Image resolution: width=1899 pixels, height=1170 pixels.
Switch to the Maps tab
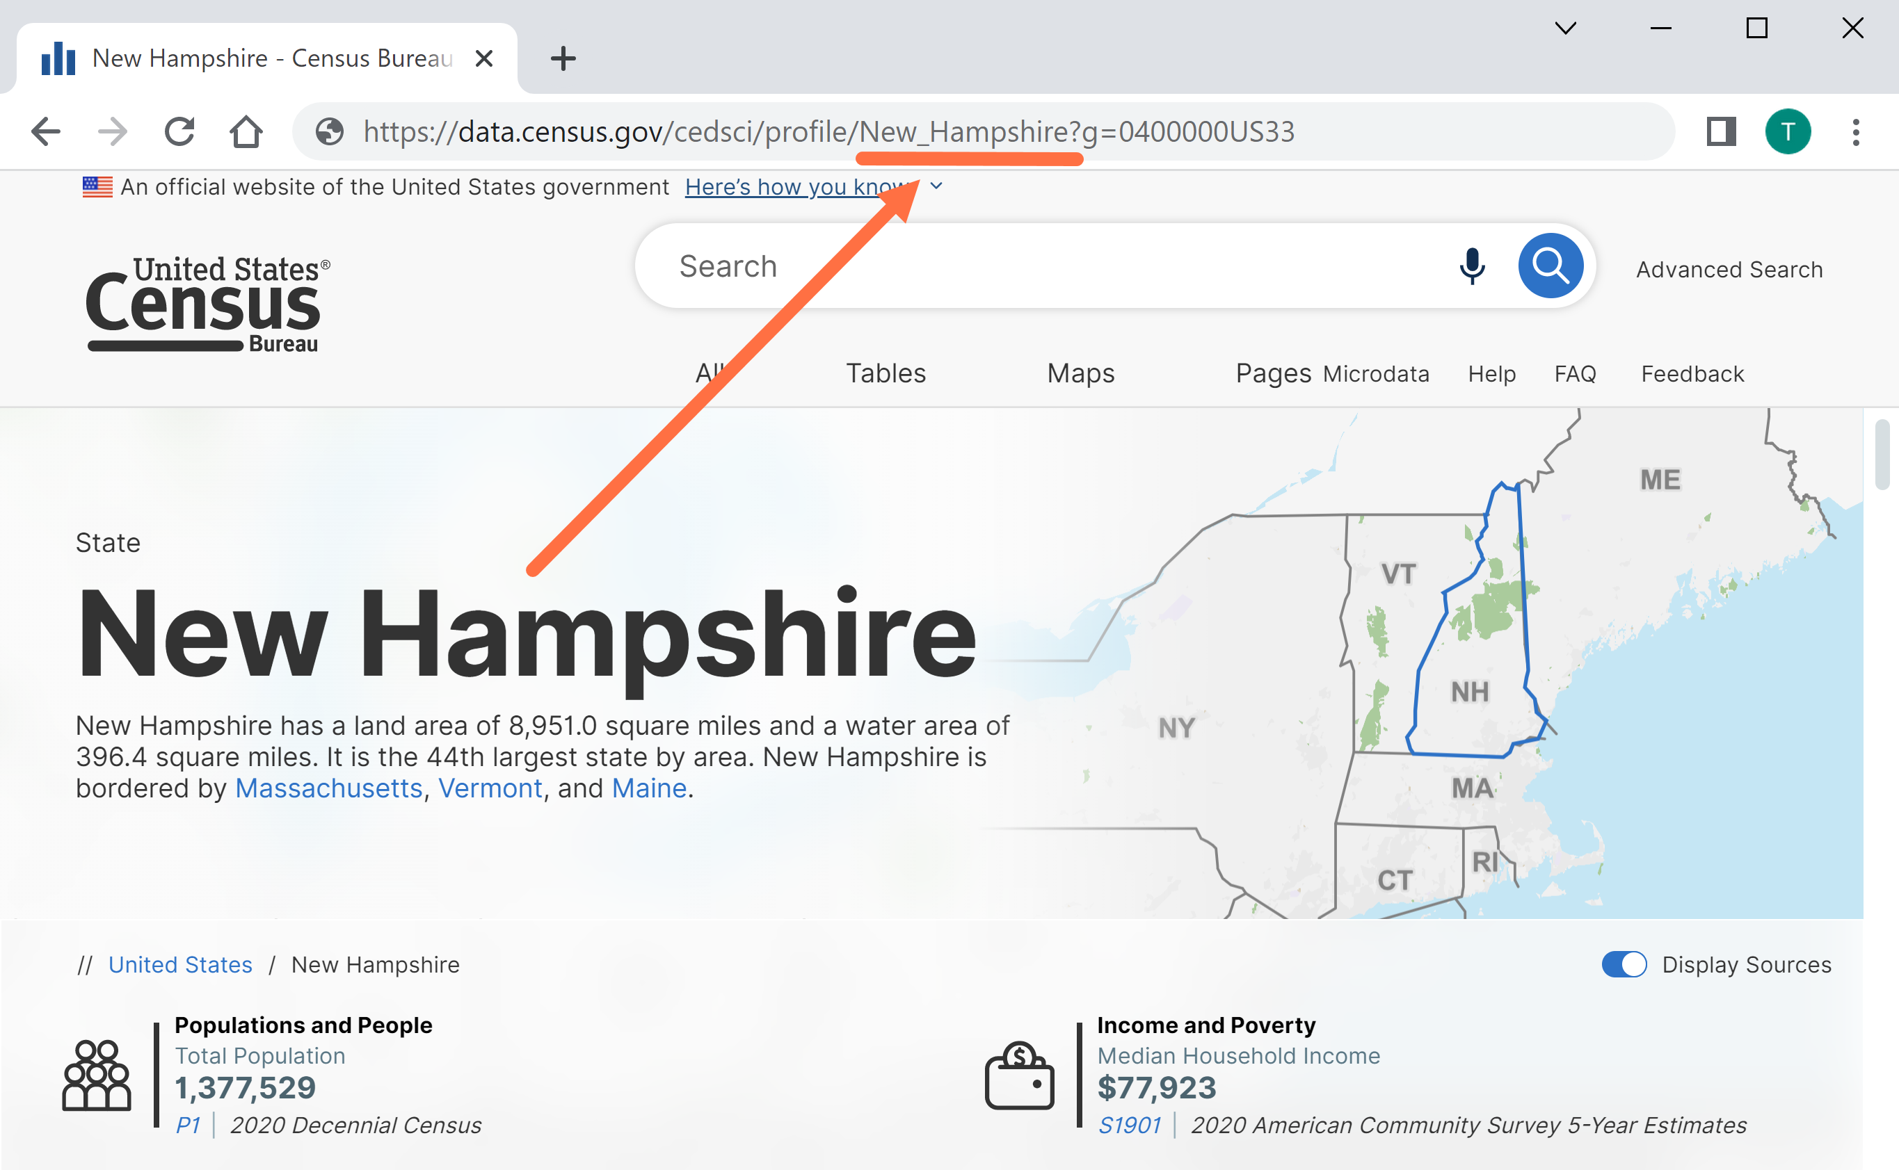click(1080, 373)
